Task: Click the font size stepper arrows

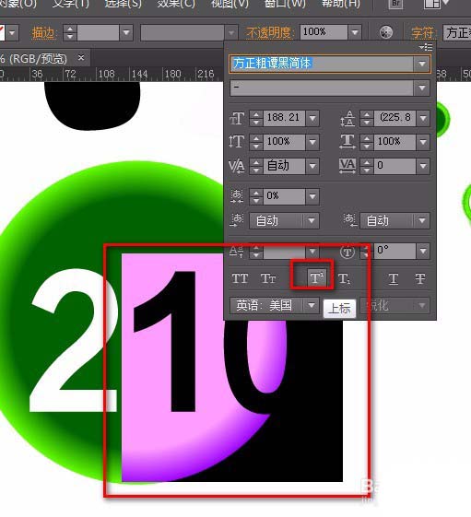Action: coord(256,118)
